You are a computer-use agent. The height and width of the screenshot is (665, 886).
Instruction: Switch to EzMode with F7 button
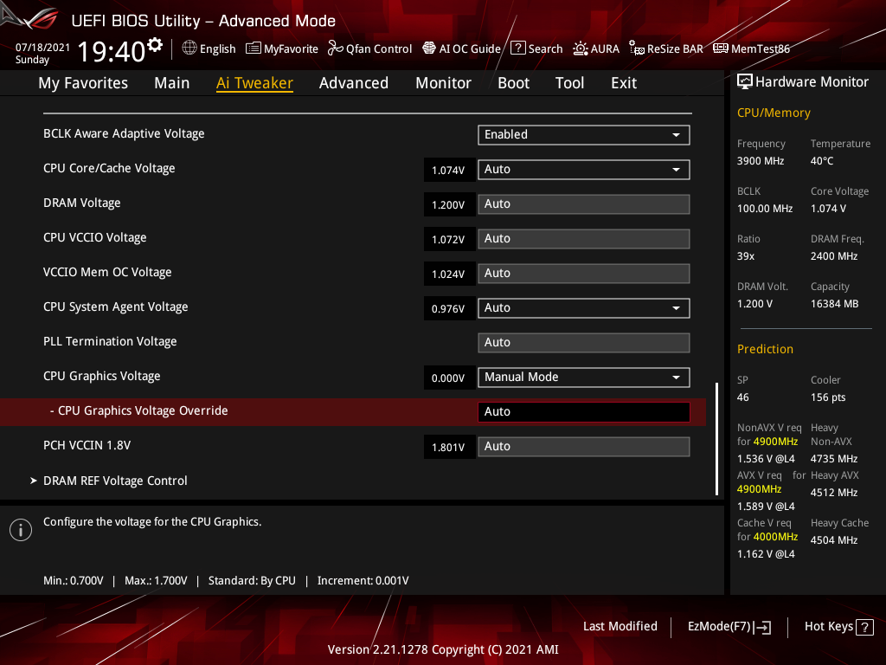(x=729, y=626)
